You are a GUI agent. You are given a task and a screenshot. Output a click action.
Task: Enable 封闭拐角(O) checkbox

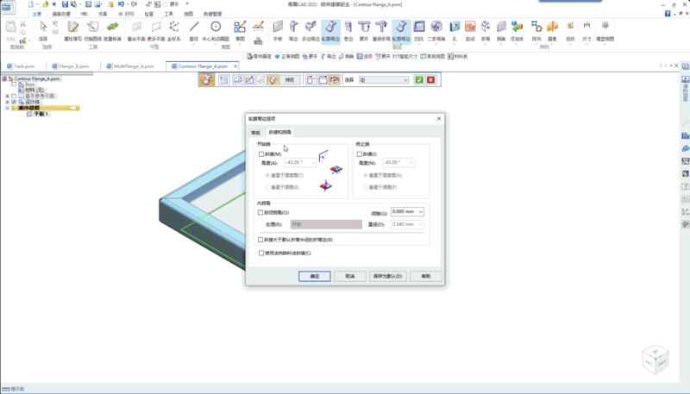[x=261, y=211]
